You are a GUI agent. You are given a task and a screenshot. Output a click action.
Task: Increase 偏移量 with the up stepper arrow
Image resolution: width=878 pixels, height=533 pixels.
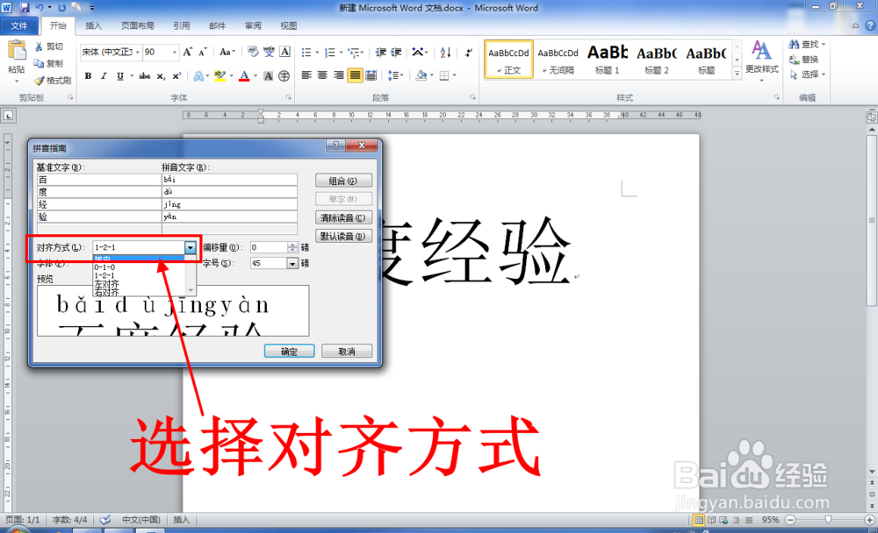tap(291, 244)
